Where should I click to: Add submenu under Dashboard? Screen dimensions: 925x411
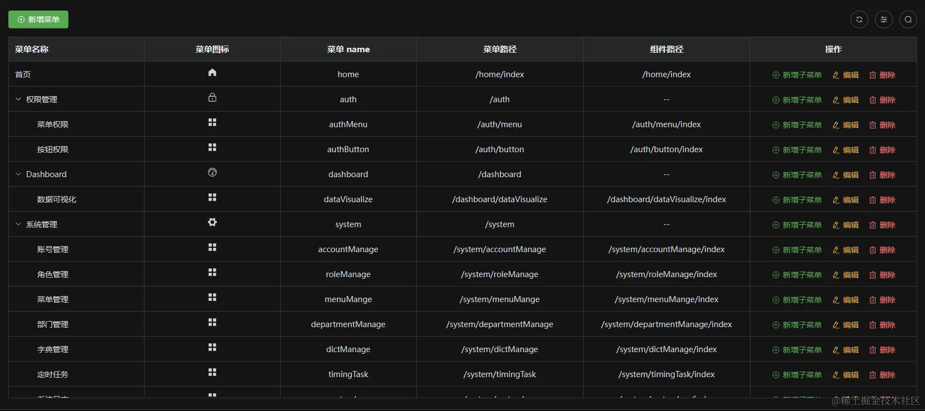click(797, 175)
